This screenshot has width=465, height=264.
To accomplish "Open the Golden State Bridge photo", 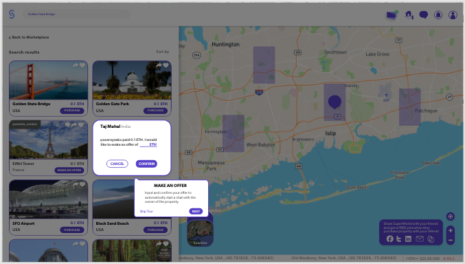I will (x=48, y=80).
